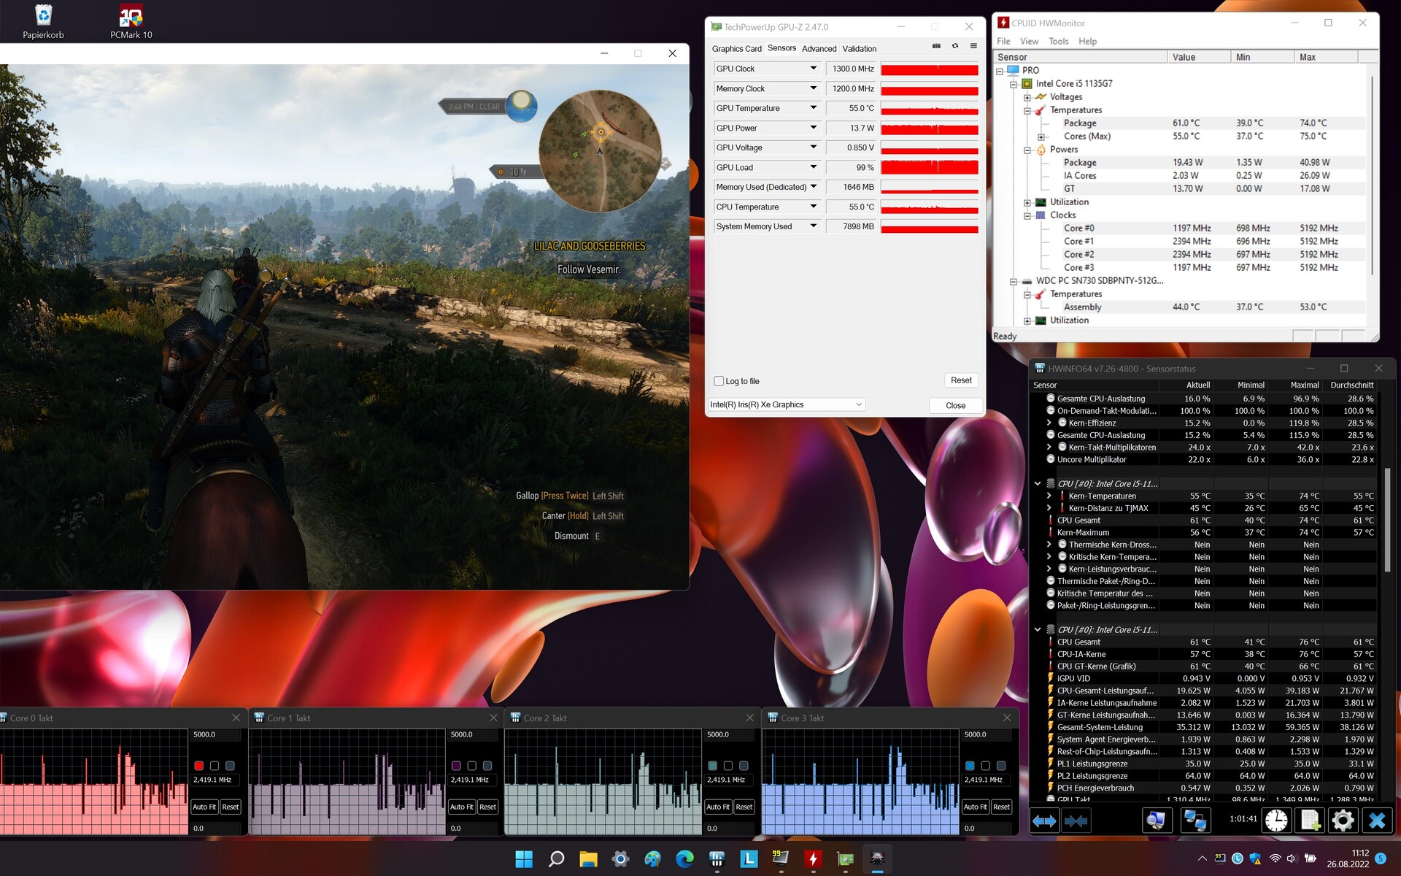
Task: Click the GPU-Z refresh icon
Action: pos(955,46)
